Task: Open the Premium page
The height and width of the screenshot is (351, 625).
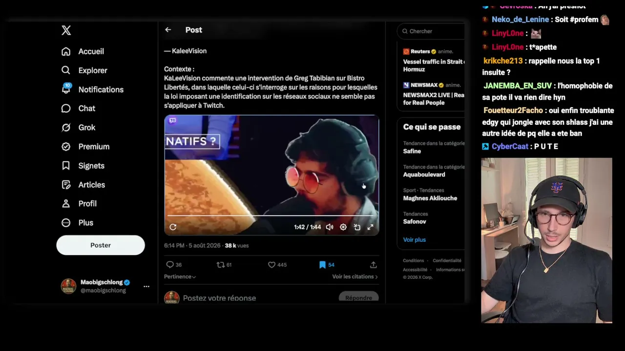Action: click(85, 146)
